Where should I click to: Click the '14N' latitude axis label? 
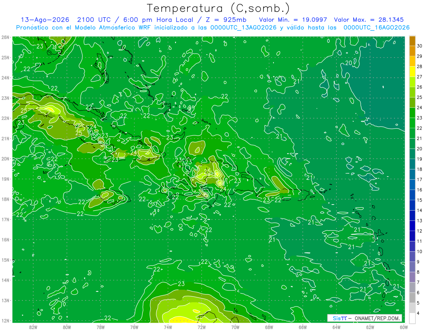(5, 280)
